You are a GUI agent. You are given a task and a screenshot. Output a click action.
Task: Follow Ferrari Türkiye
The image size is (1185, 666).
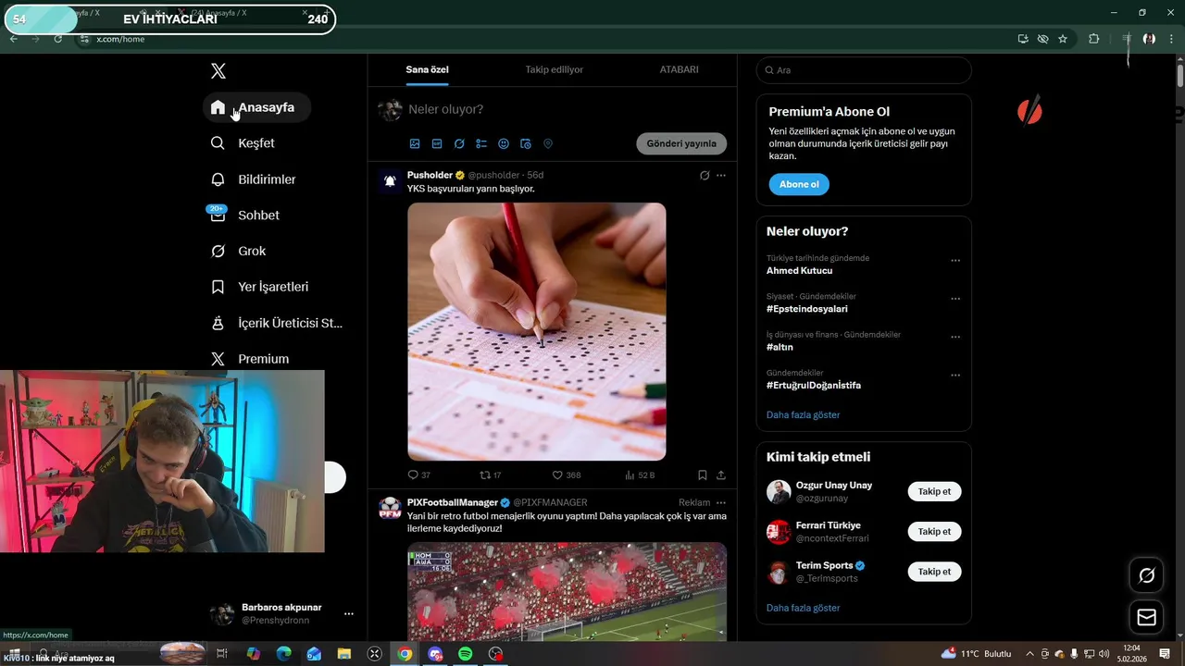[x=934, y=531]
